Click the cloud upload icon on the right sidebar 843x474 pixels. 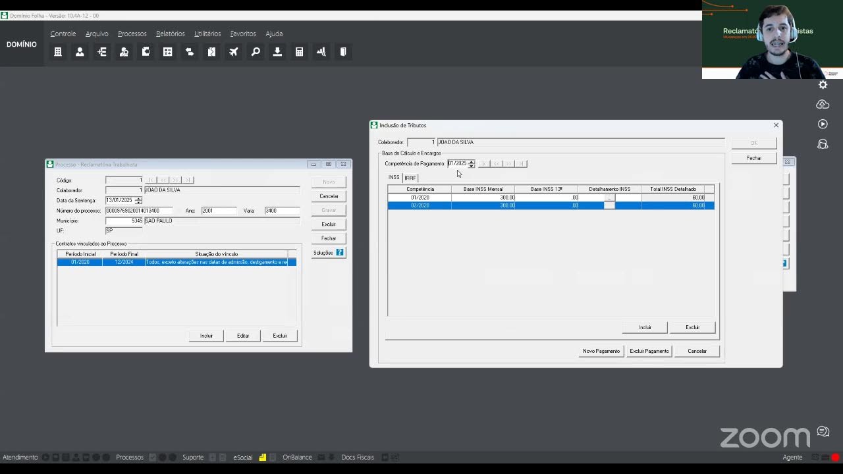pos(823,105)
